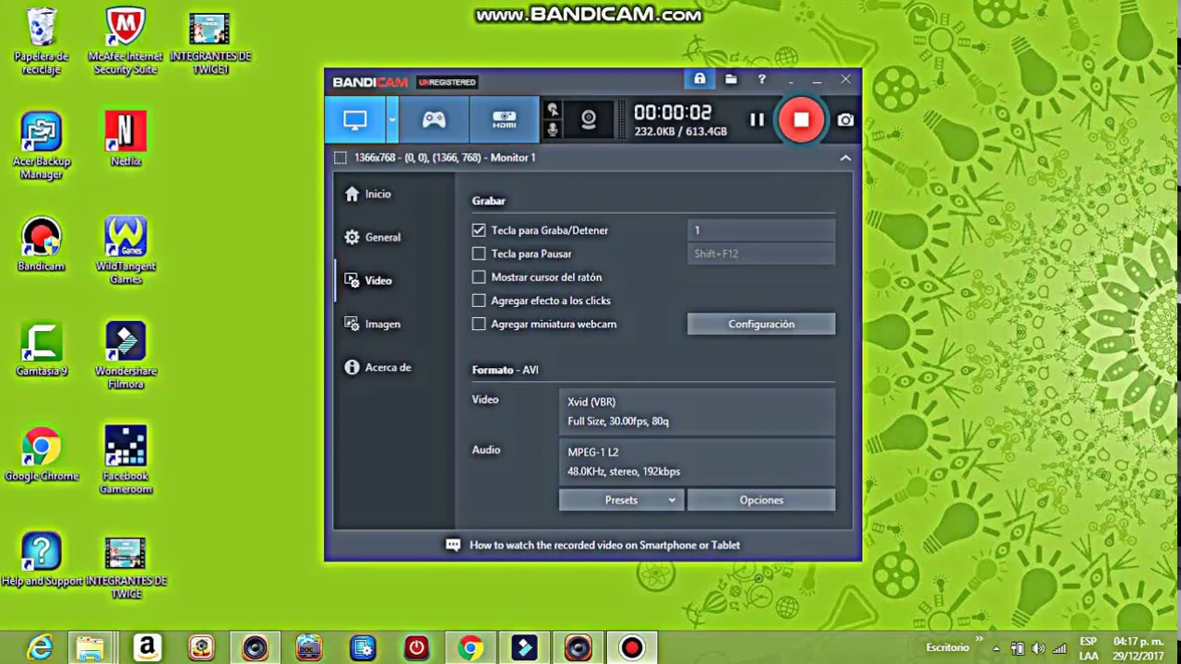Open the Acerca de tab
The height and width of the screenshot is (664, 1181).
point(377,367)
